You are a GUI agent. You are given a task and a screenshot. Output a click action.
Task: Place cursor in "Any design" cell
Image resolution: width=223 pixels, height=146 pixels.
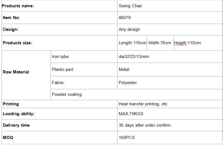click(x=129, y=29)
